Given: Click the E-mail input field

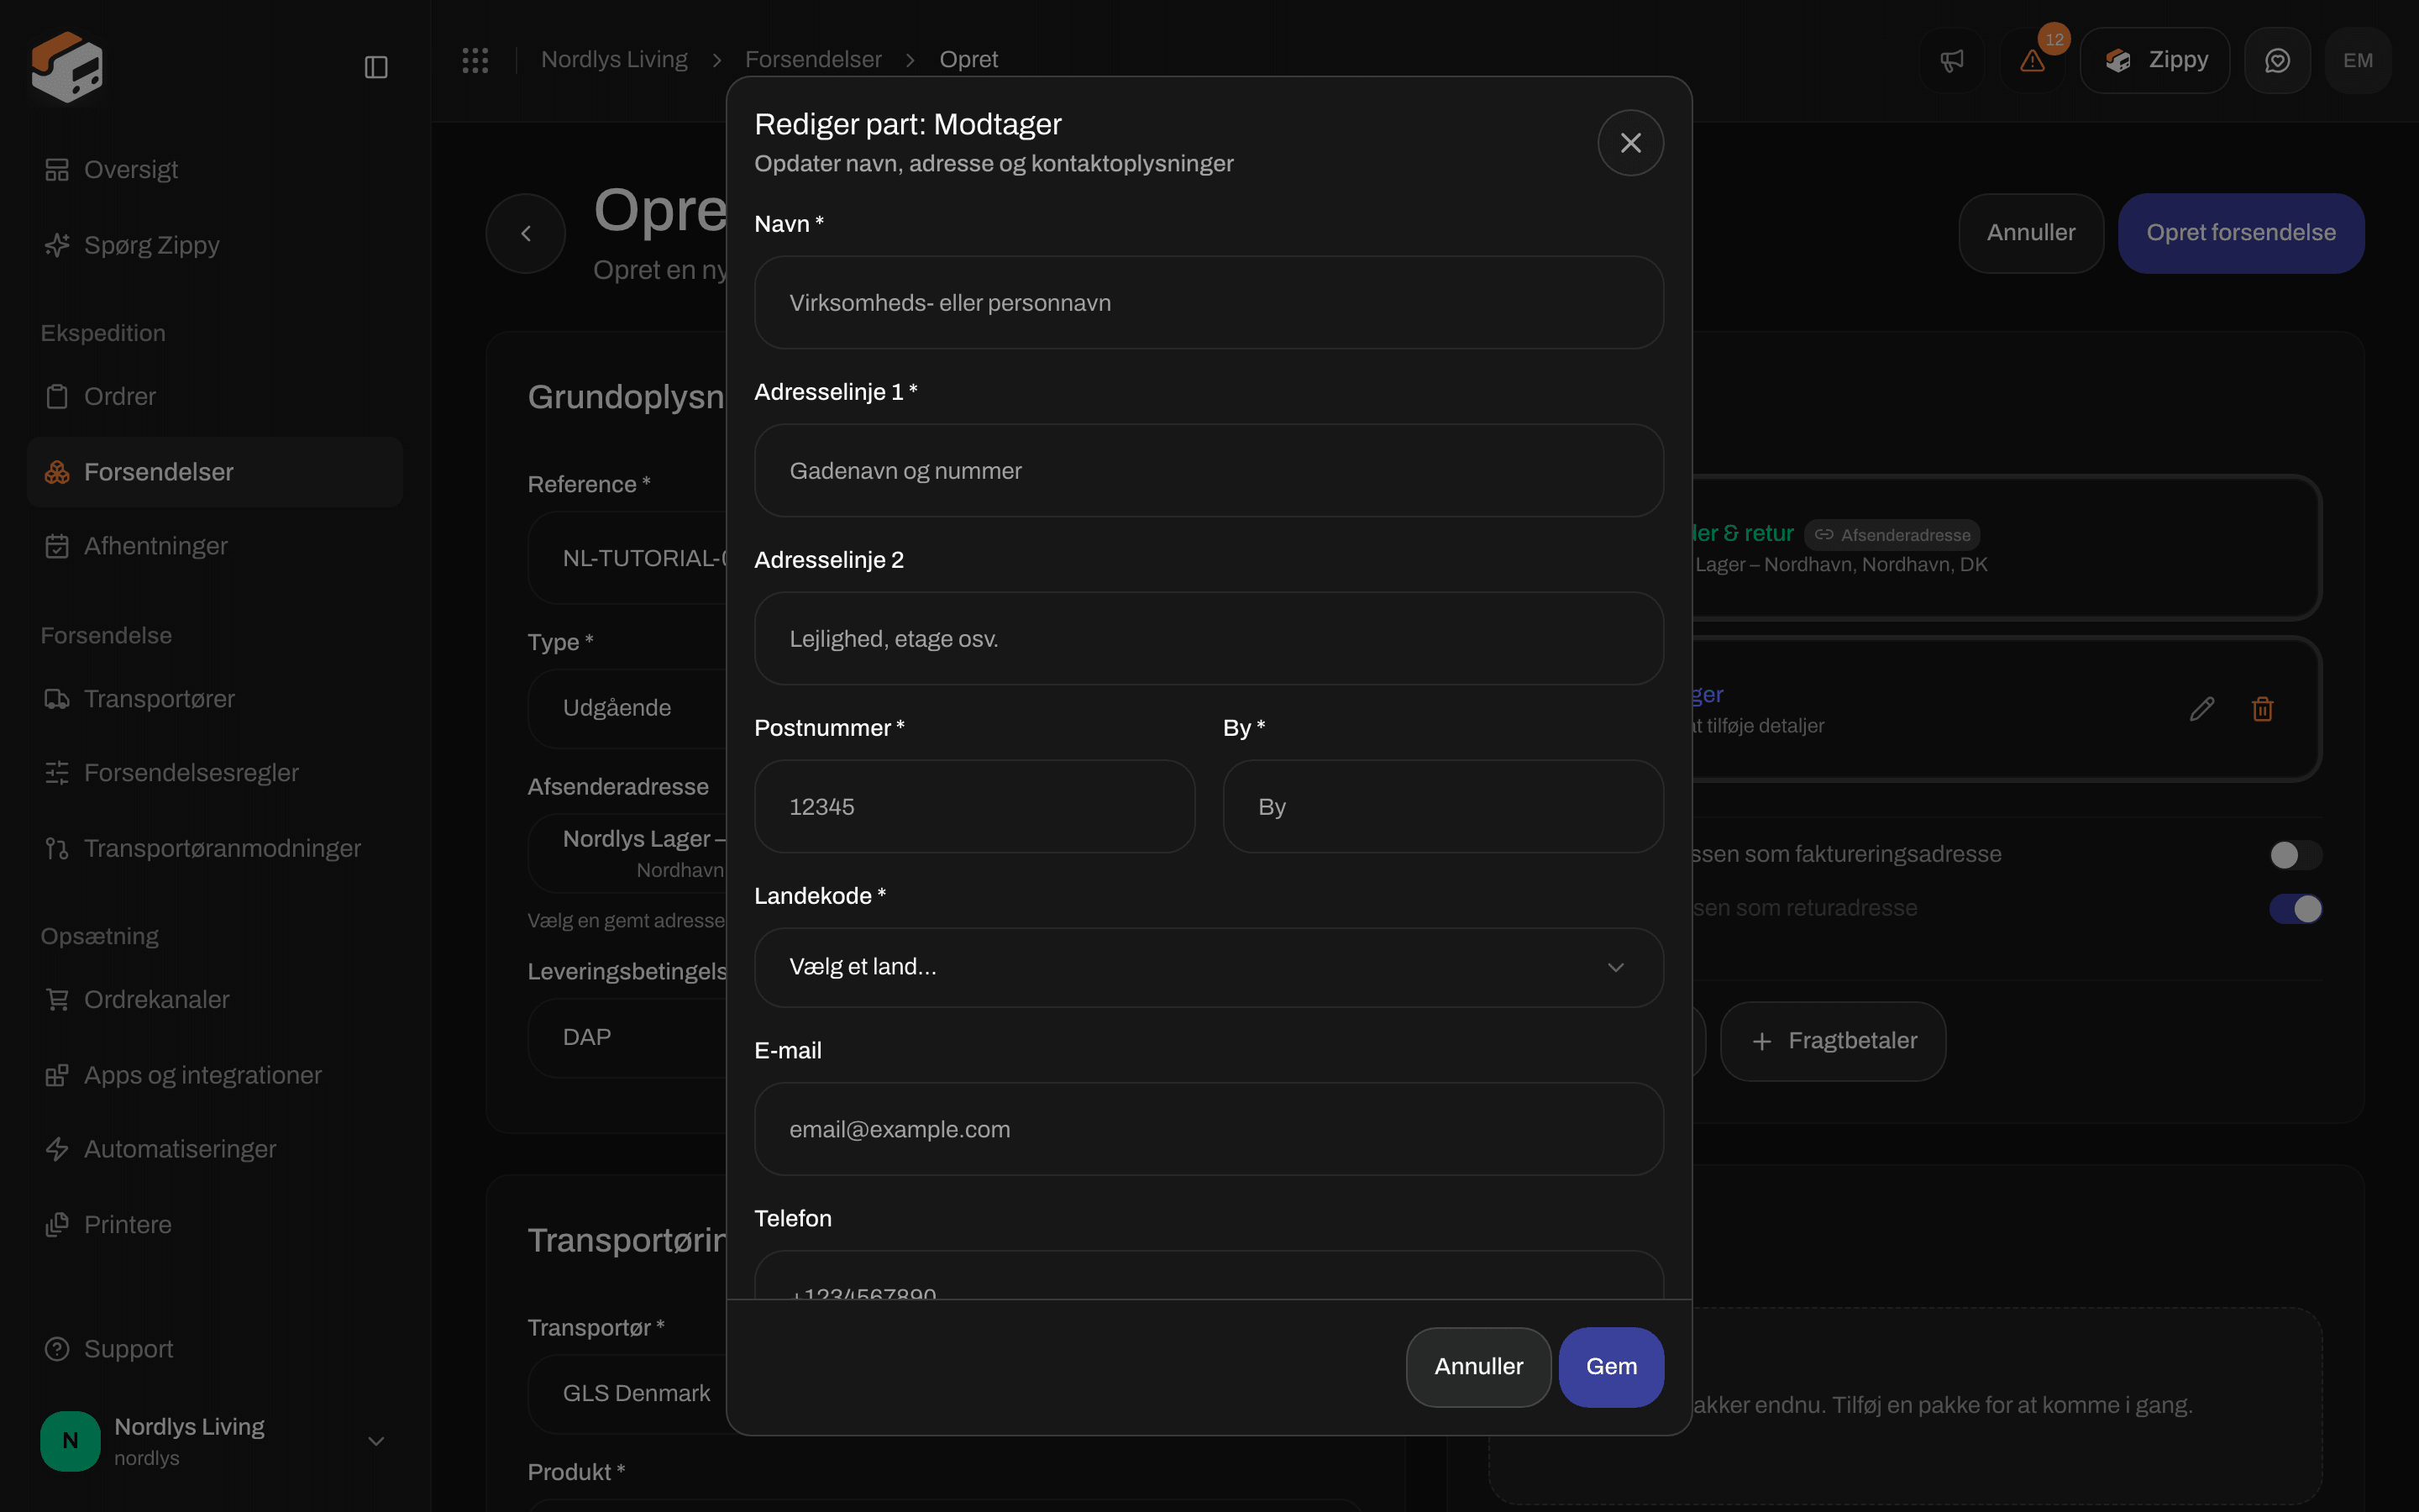Looking at the screenshot, I should (1209, 1129).
